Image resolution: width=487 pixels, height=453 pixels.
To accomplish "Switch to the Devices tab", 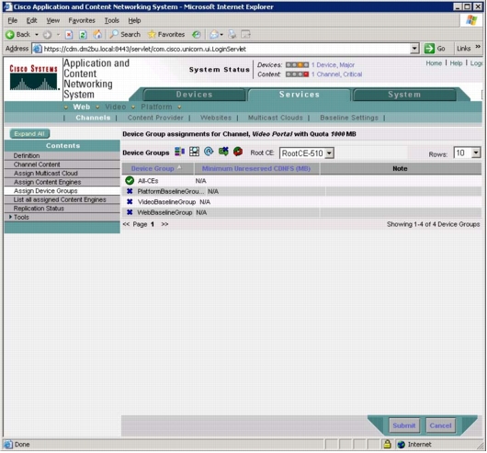I will point(194,95).
